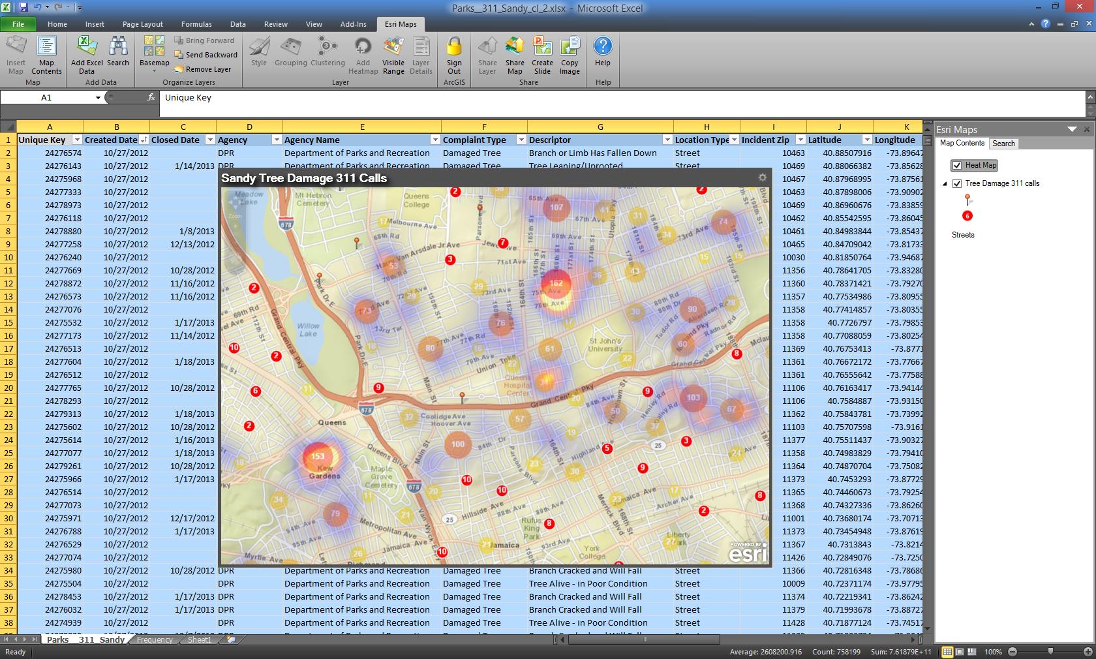Open the Closed Date filter dropdown
The image size is (1096, 659).
210,140
